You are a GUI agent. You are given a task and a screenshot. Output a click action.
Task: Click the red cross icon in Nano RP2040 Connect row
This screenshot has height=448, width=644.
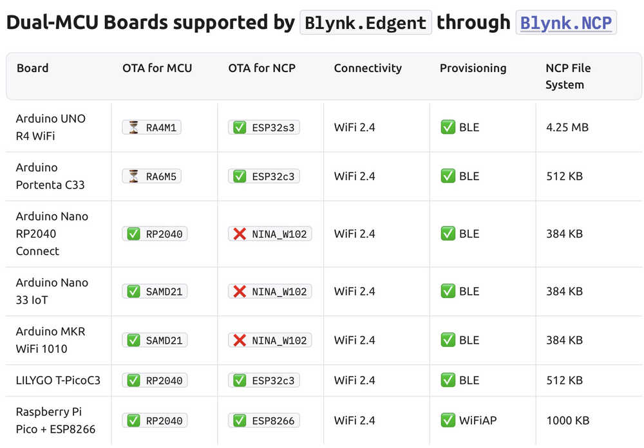(240, 234)
